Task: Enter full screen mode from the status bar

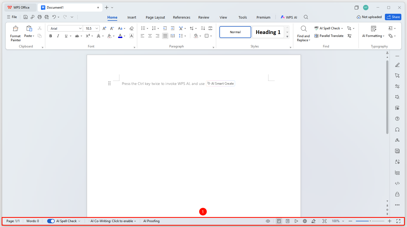Action: (x=398, y=221)
